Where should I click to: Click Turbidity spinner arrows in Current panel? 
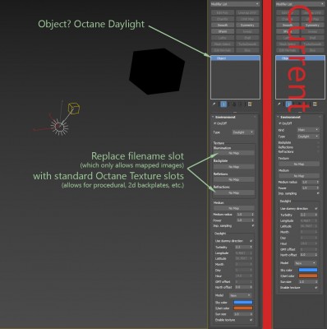[316, 215]
